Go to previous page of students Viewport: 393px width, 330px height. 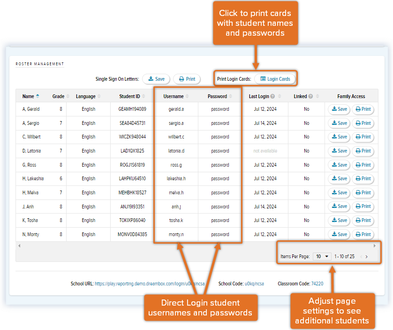[361, 257]
